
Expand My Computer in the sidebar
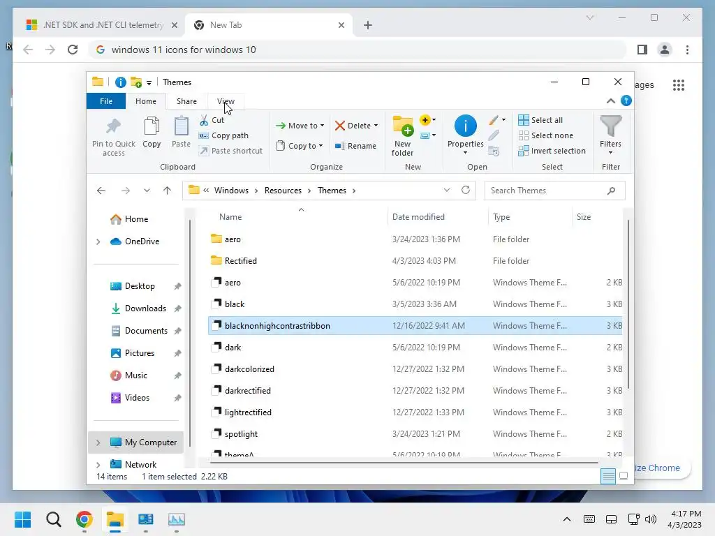98,442
